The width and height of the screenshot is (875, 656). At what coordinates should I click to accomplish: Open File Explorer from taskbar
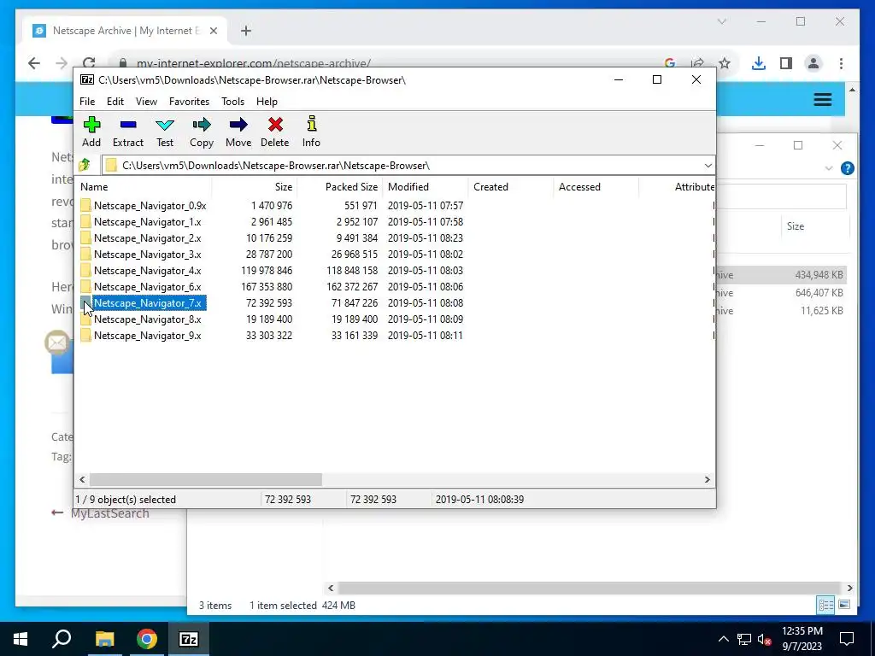tap(104, 639)
